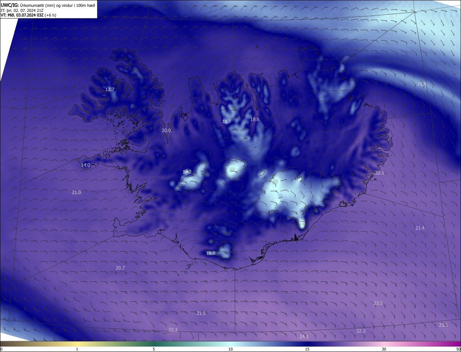Image resolution: width=461 pixels, height=352 pixels.
Task: Click the colorbar tick label 5
Action: point(154,349)
